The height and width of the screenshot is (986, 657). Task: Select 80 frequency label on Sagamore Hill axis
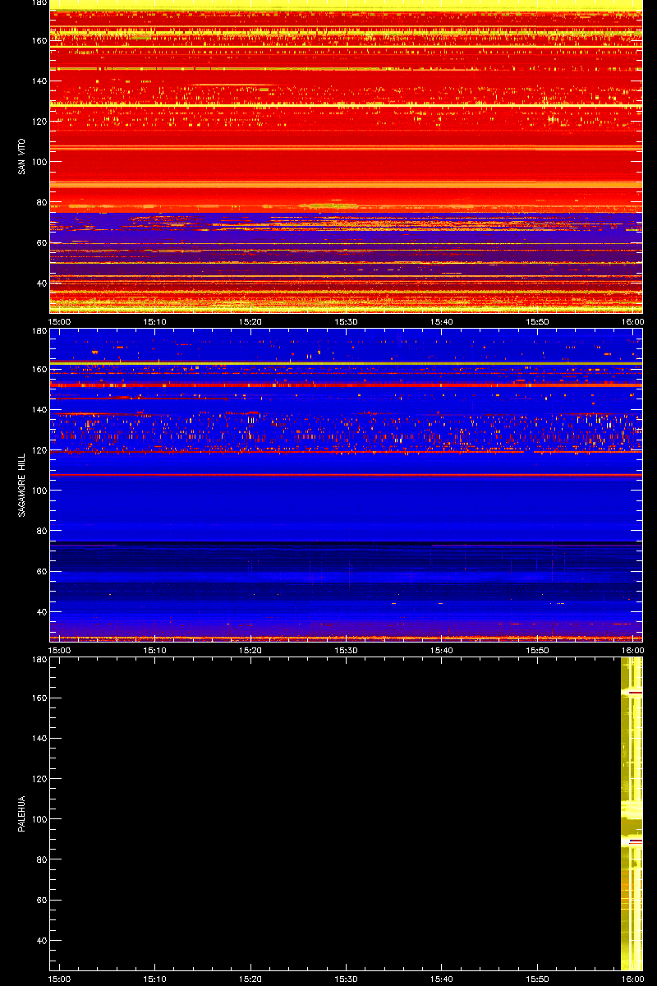click(41, 531)
